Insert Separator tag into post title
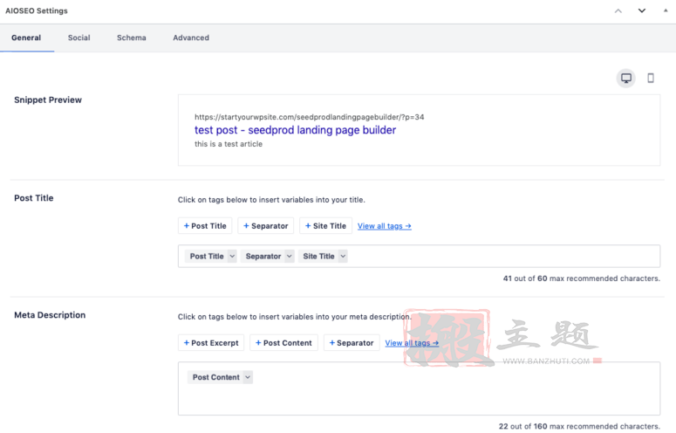 pyautogui.click(x=265, y=226)
